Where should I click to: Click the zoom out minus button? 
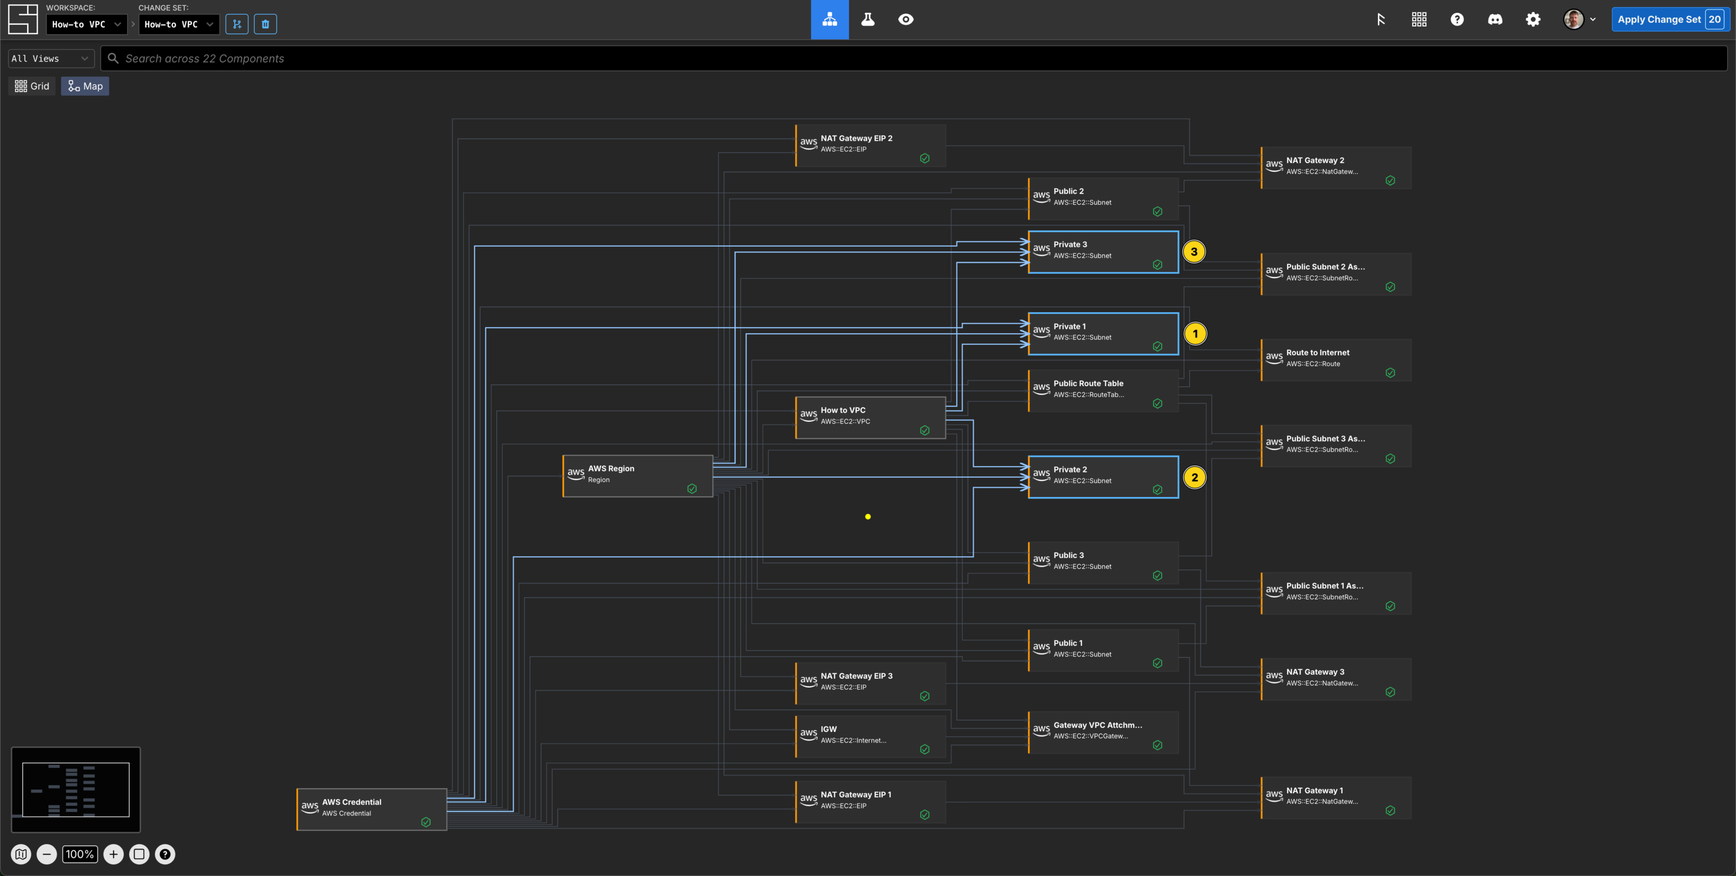coord(47,854)
